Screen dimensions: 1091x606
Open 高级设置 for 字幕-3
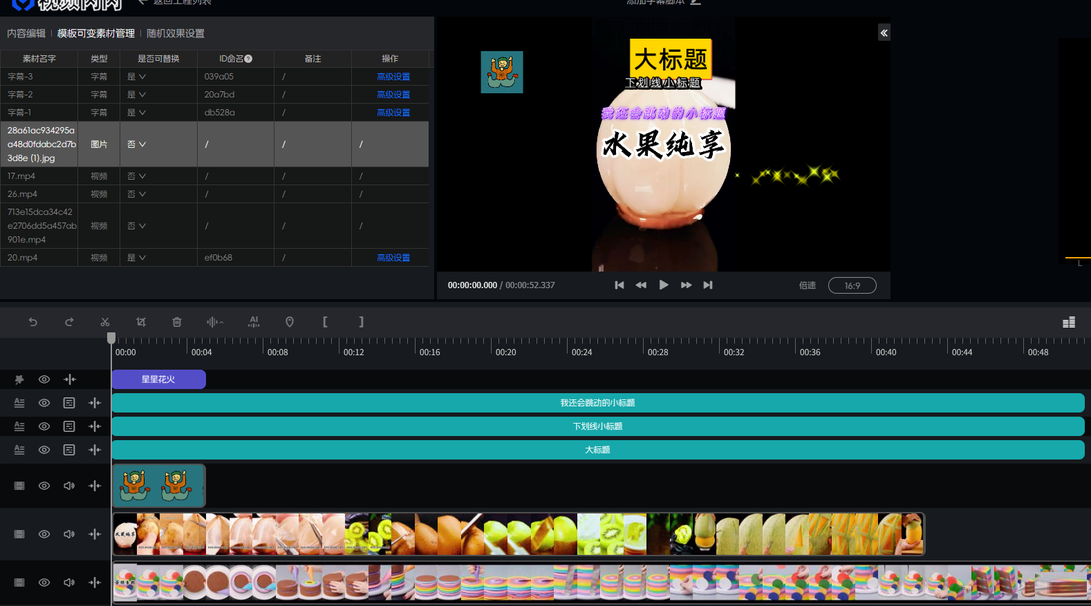[393, 77]
